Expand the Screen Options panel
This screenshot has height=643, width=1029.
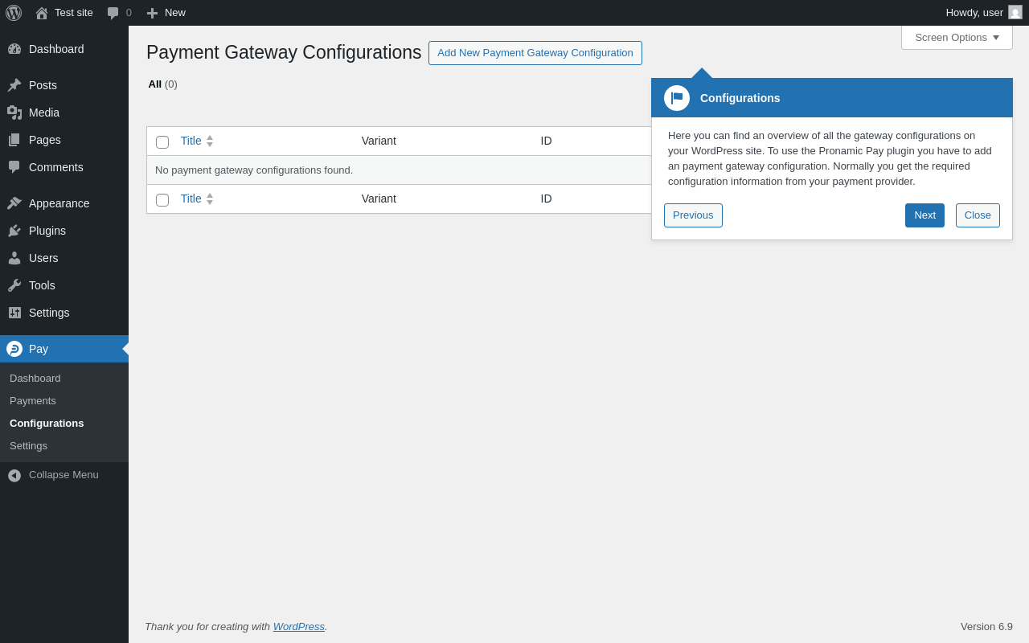pos(957,37)
